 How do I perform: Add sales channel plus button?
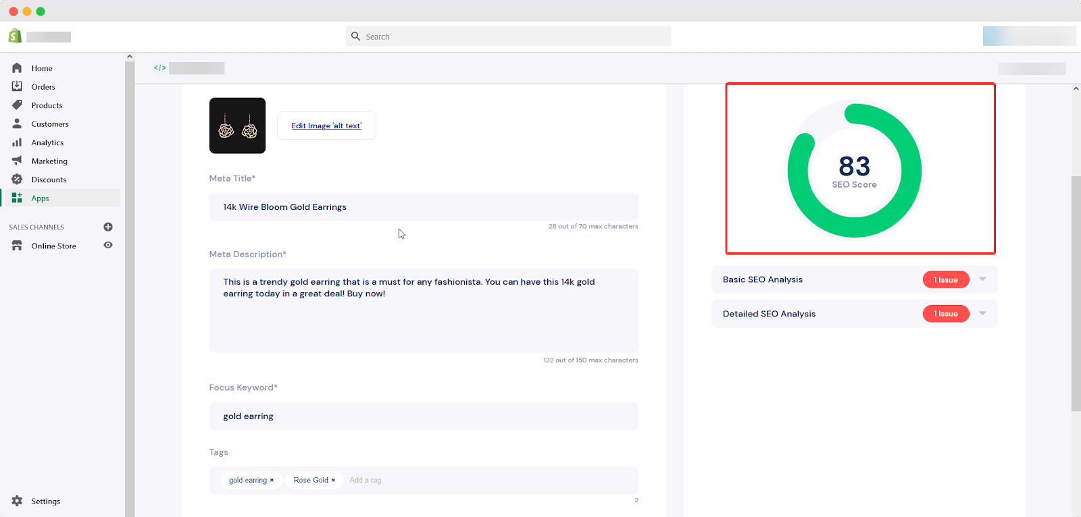click(x=108, y=227)
